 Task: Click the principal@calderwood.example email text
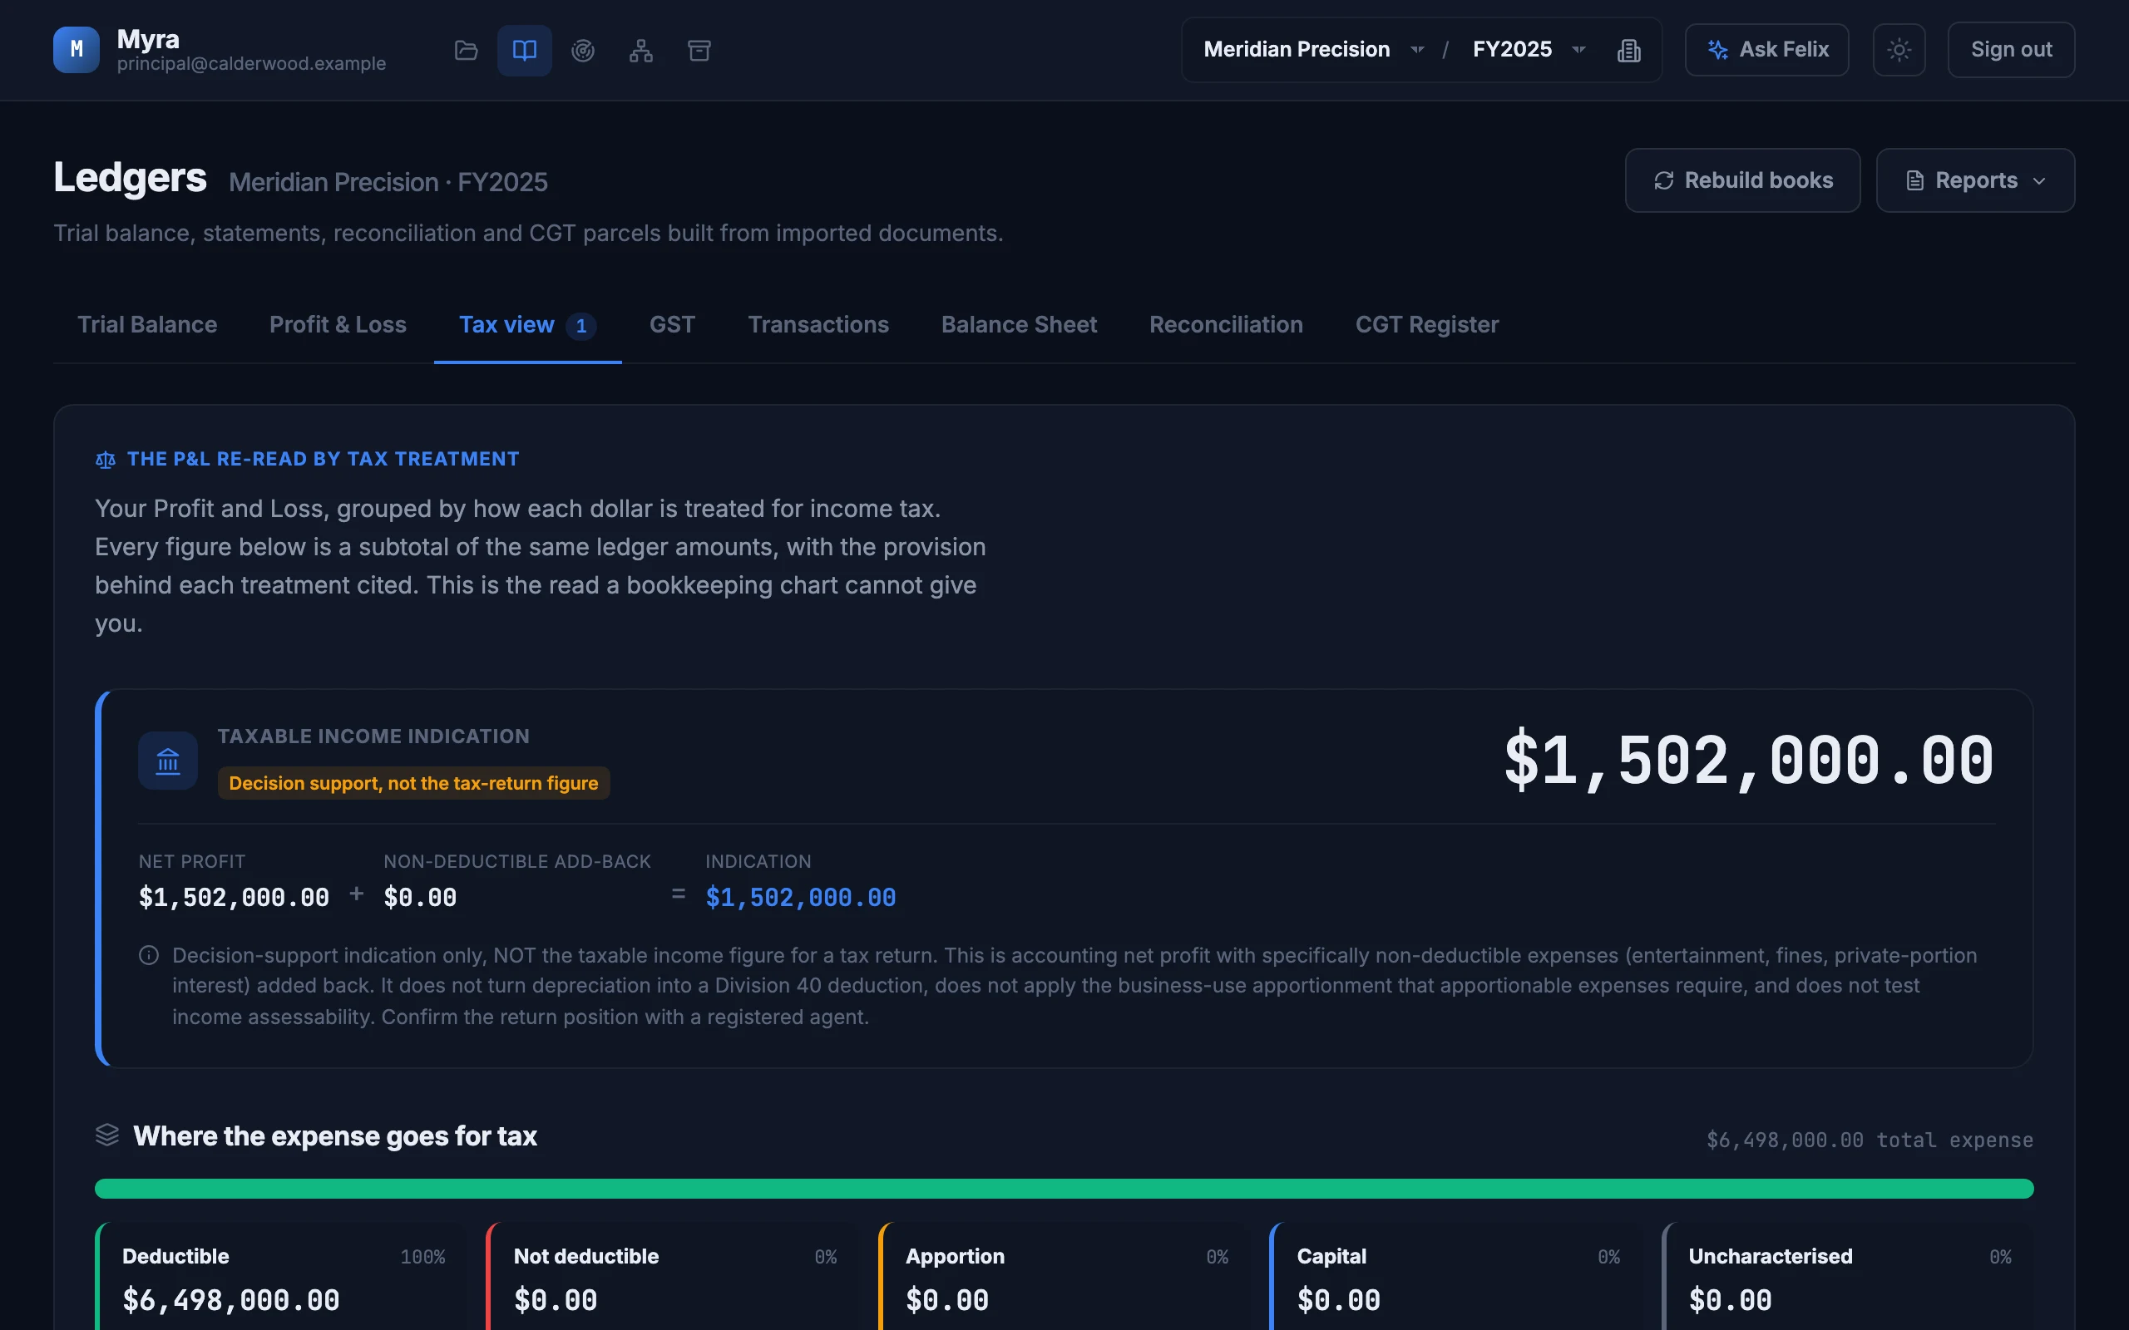pyautogui.click(x=252, y=63)
